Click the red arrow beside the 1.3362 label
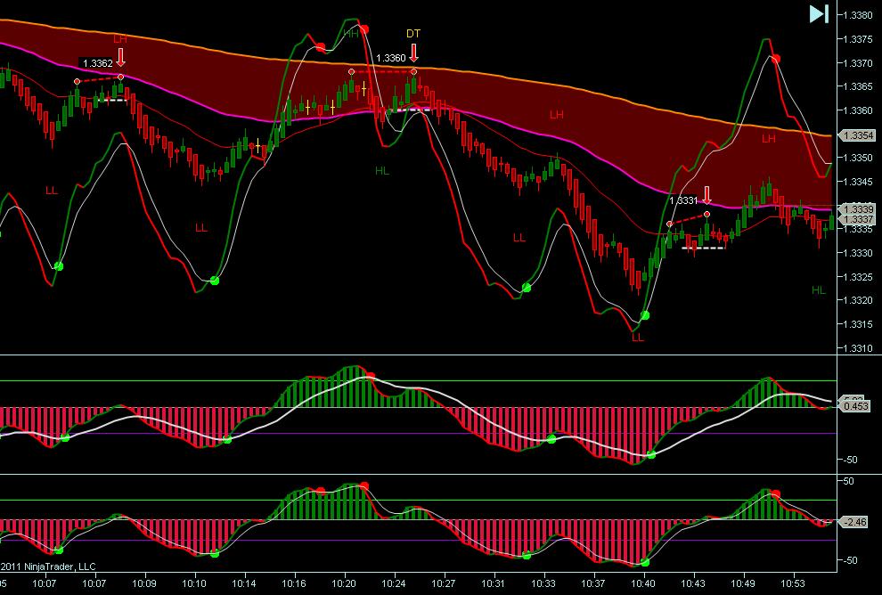The image size is (882, 595). pos(120,57)
